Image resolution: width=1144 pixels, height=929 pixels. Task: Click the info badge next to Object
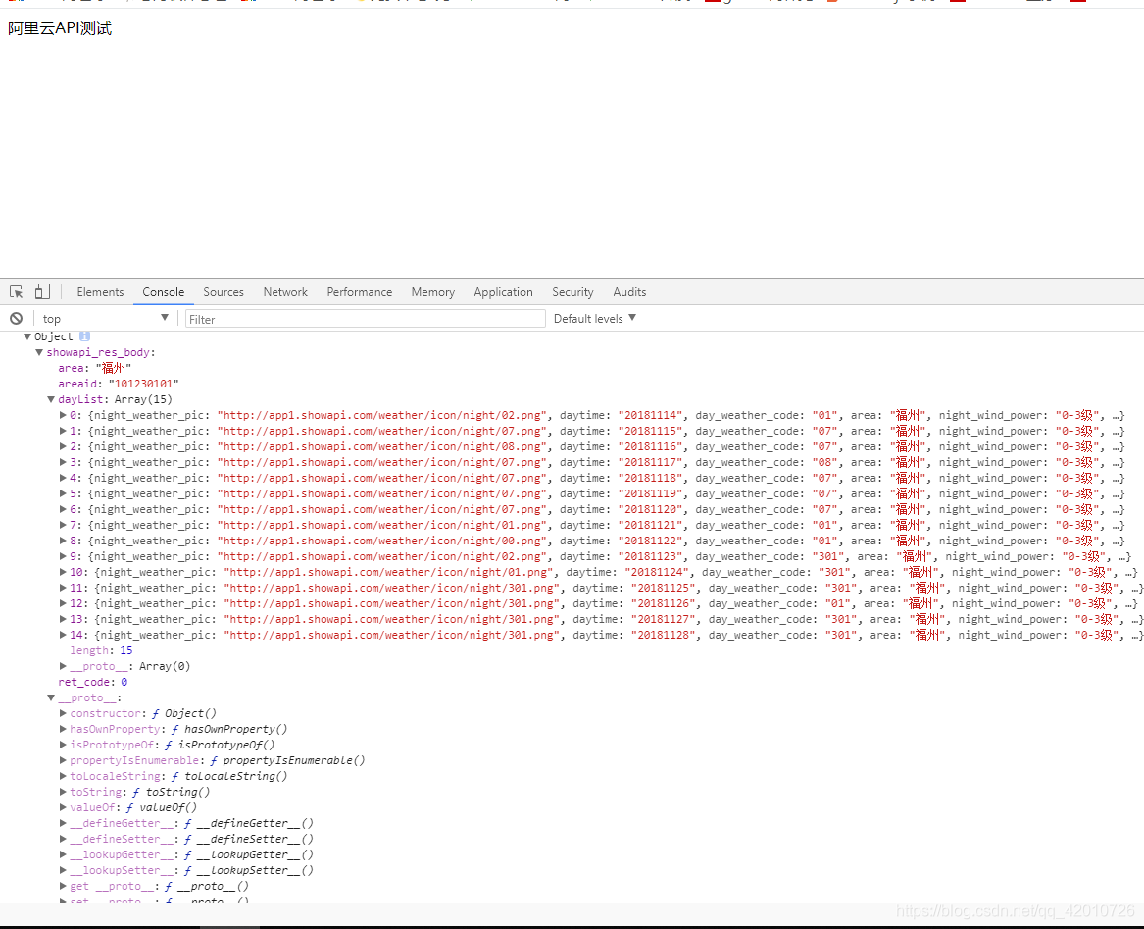(x=84, y=335)
